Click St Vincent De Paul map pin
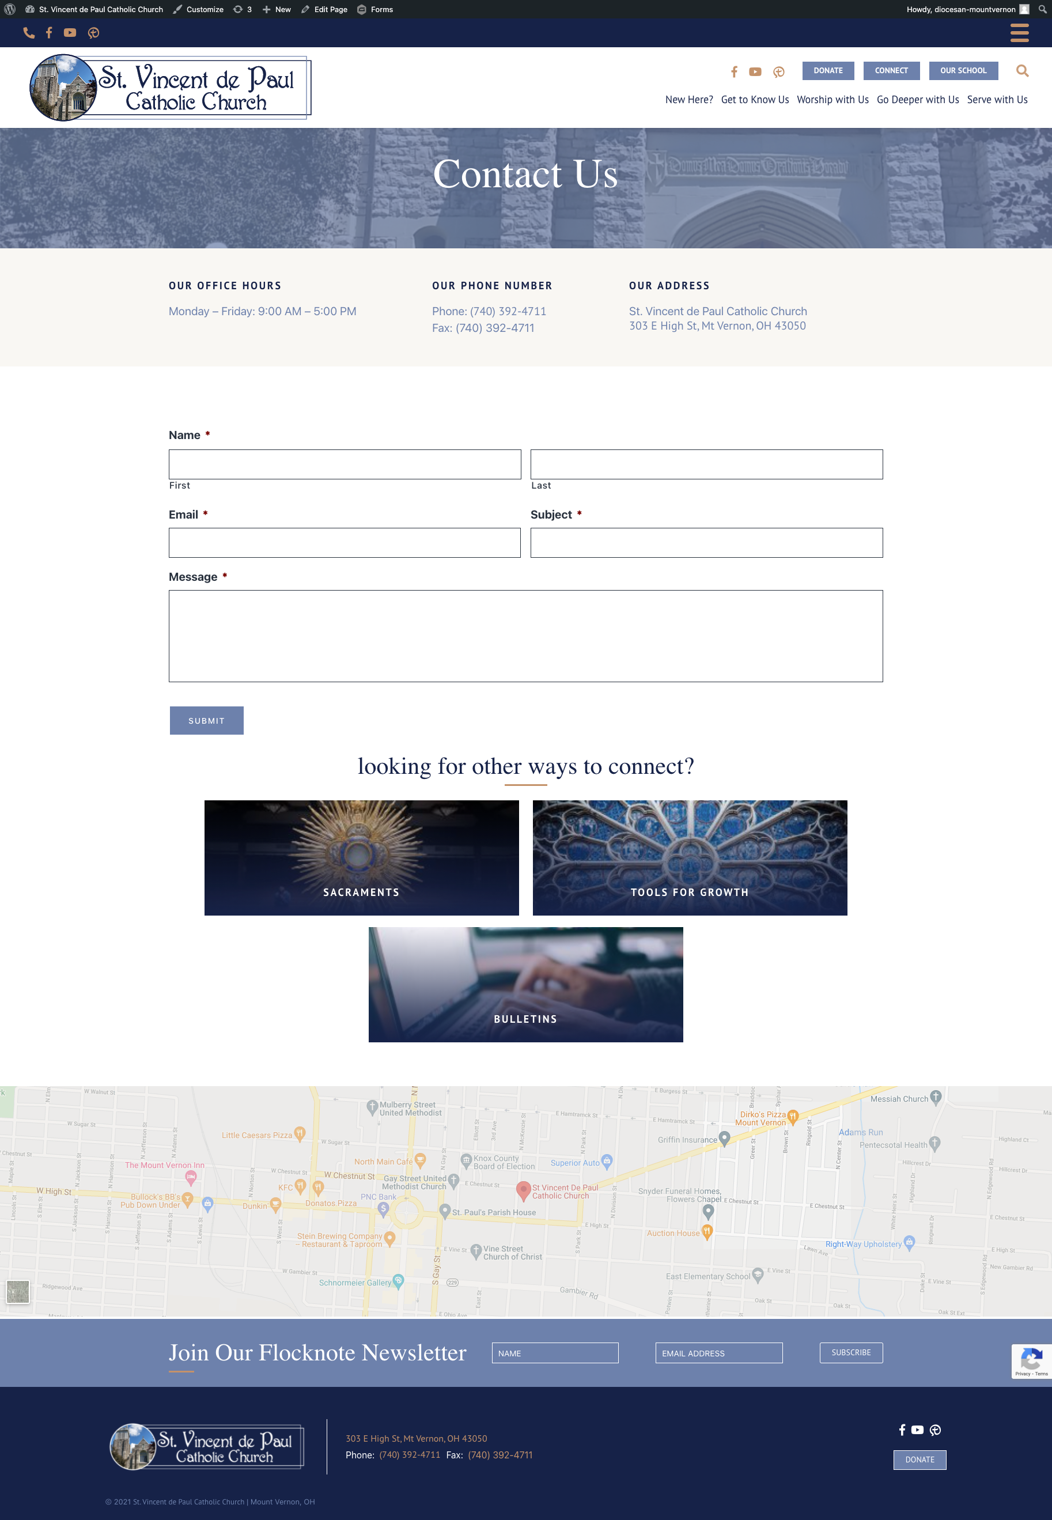The width and height of the screenshot is (1052, 1520). [523, 1190]
